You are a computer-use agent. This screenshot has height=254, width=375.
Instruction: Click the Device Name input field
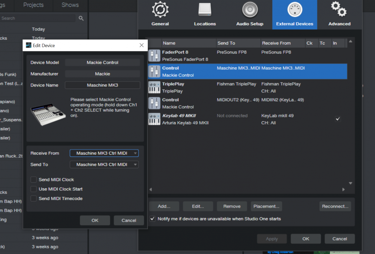coord(102,85)
